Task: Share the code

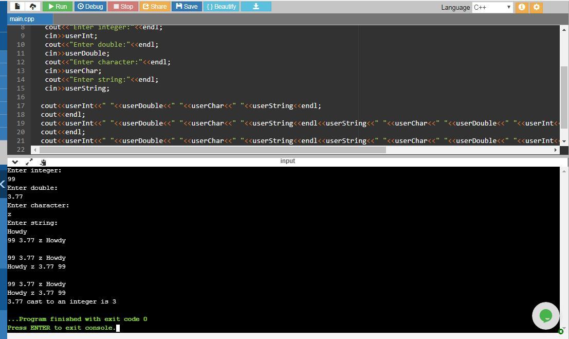Action: (155, 7)
